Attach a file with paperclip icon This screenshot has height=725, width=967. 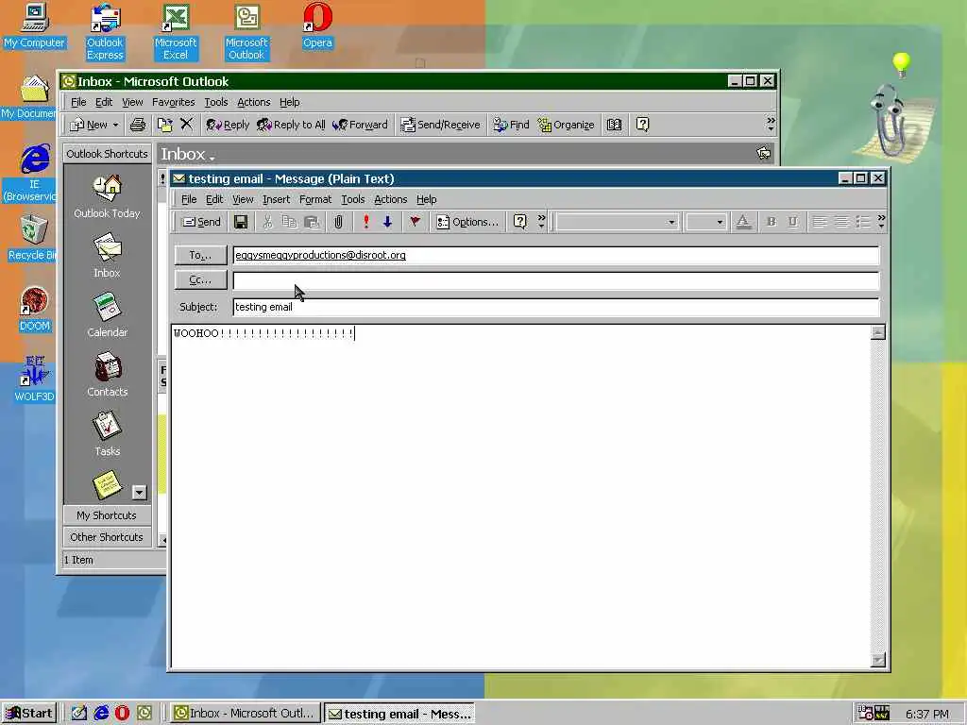tap(339, 222)
